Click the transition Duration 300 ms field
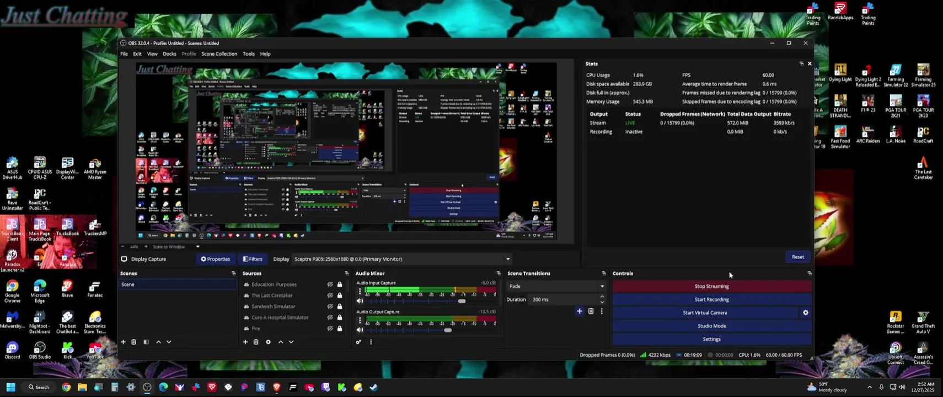Image resolution: width=943 pixels, height=397 pixels. 564,299
